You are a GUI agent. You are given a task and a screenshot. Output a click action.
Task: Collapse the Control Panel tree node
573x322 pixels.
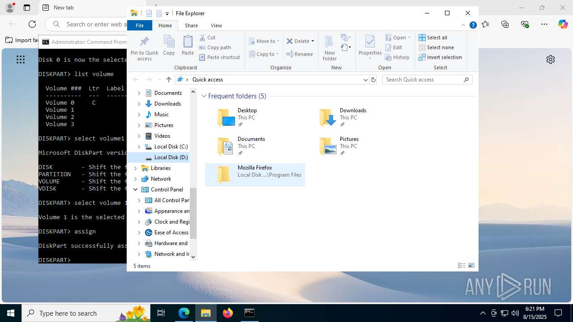click(x=135, y=190)
